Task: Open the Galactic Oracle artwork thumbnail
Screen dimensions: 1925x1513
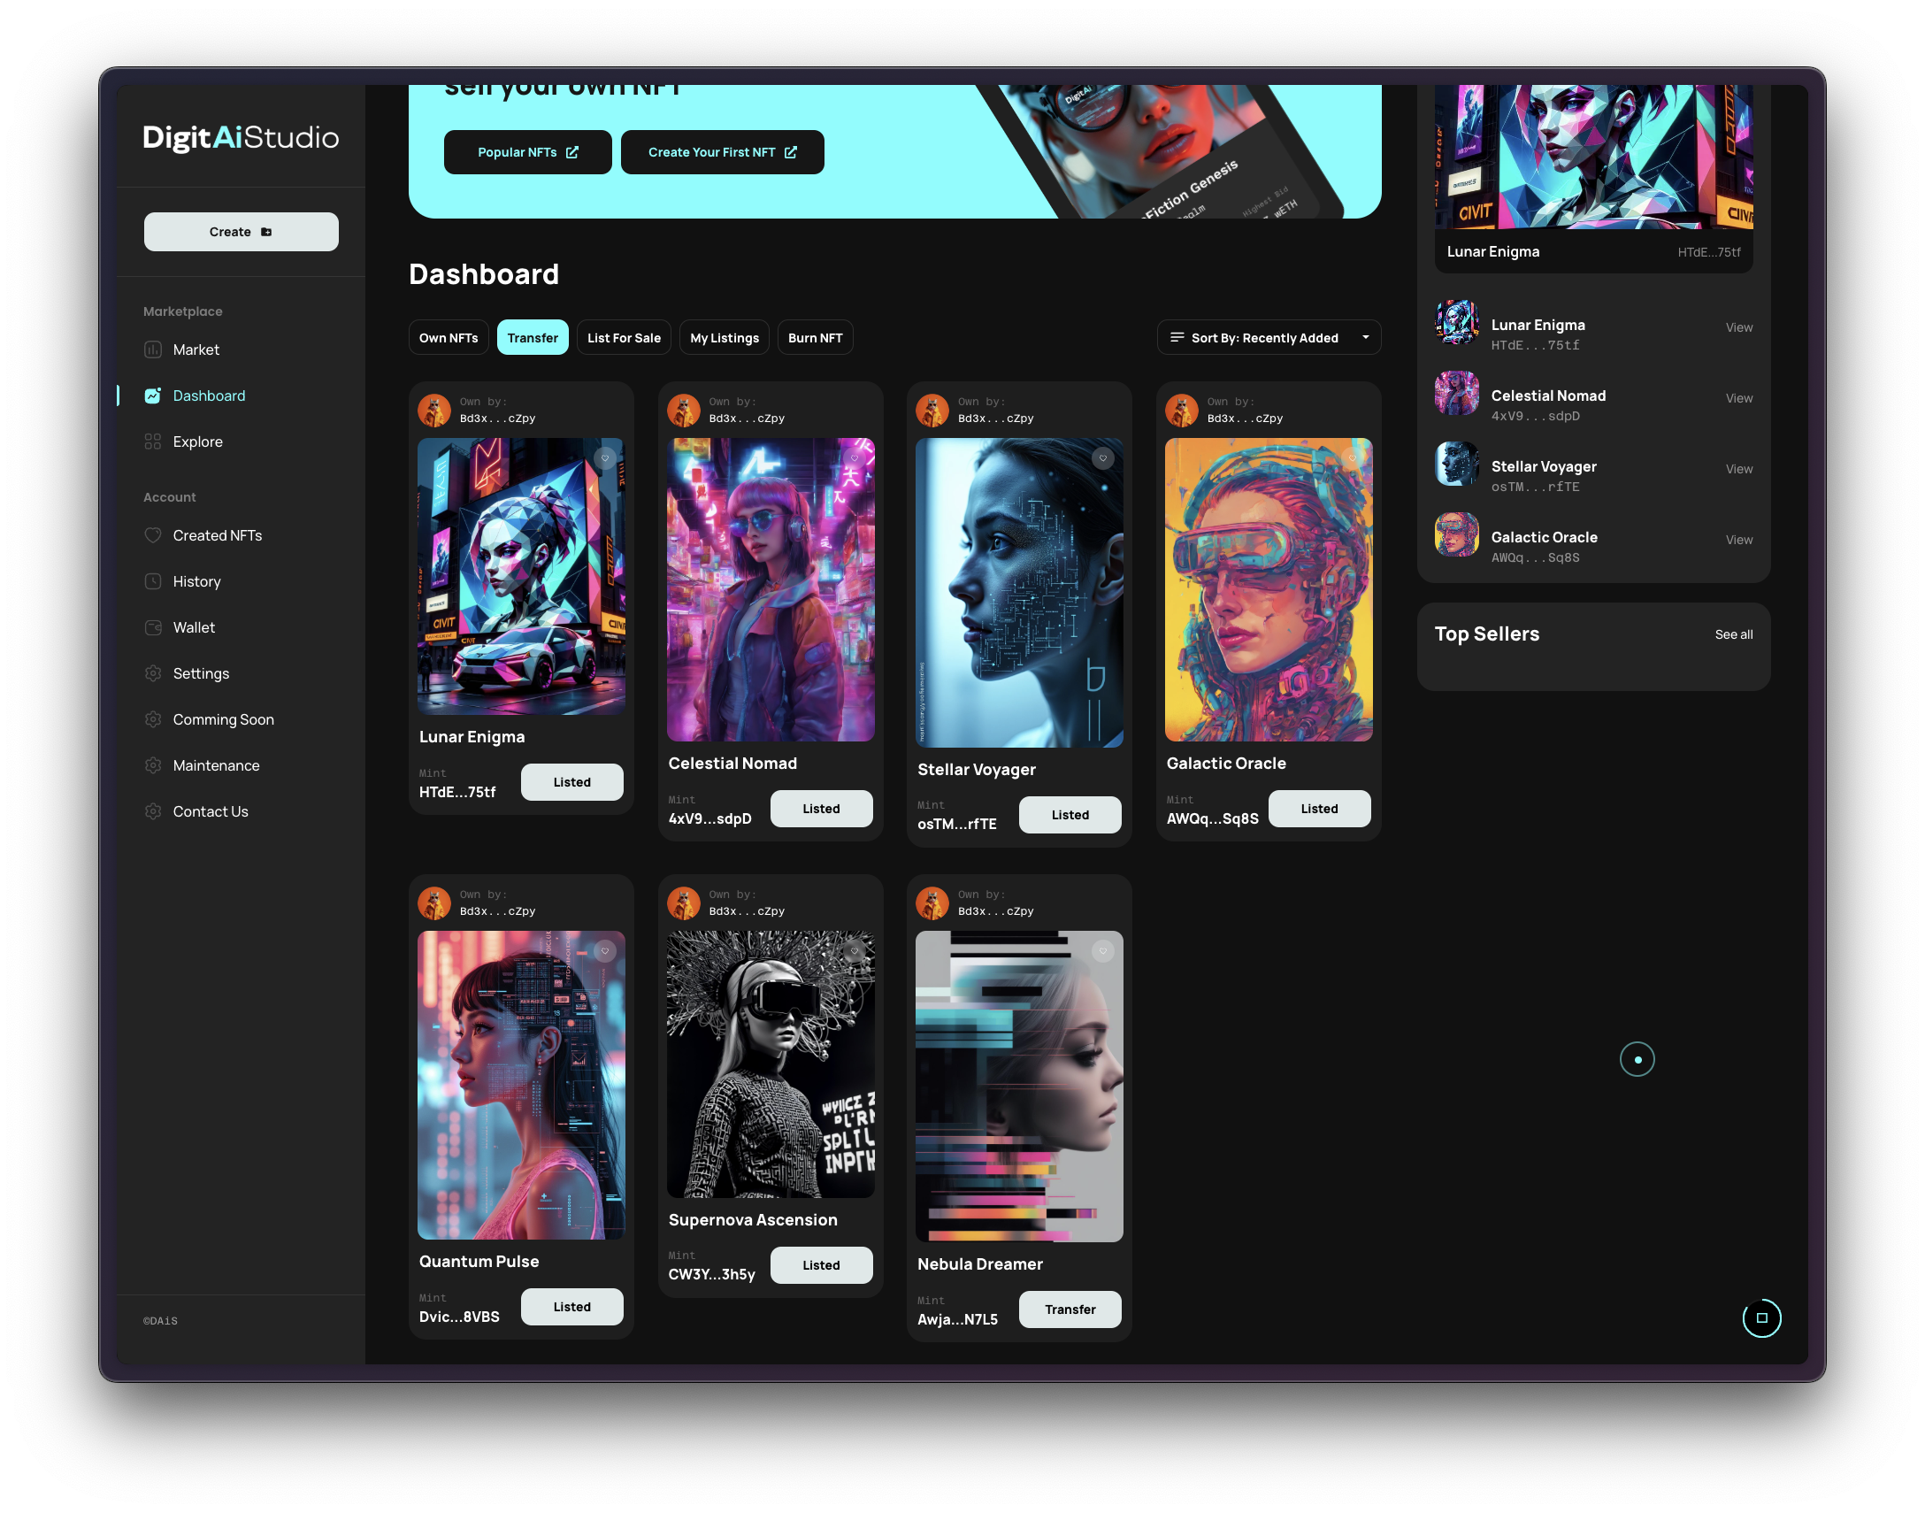Action: tap(1456, 535)
